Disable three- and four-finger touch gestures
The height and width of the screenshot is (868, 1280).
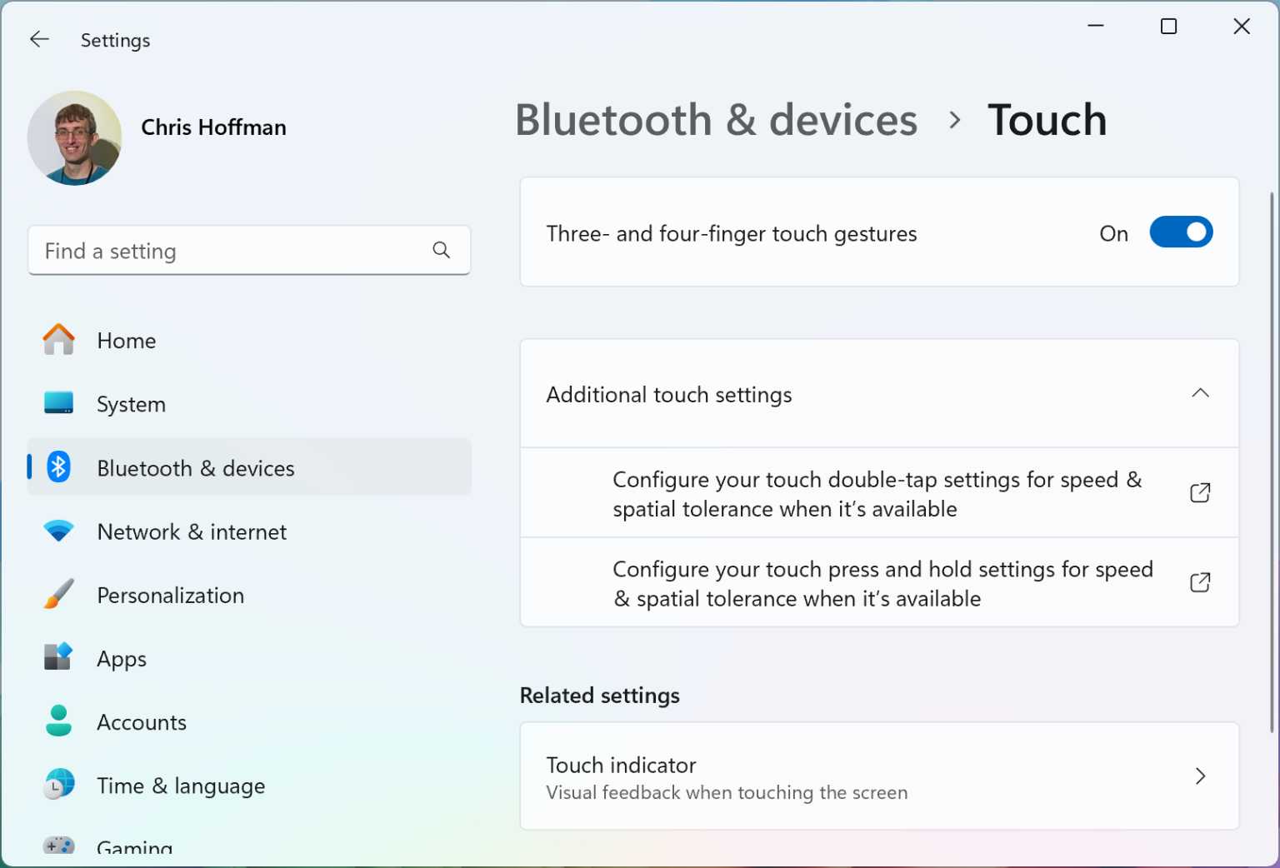point(1181,232)
